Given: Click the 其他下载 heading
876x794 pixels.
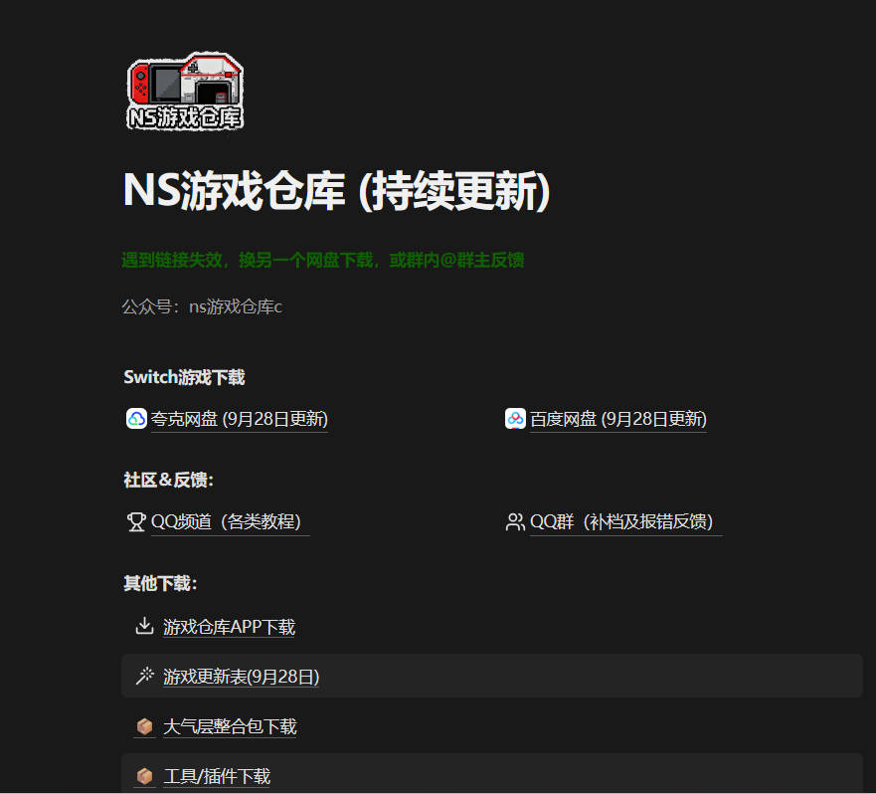Looking at the screenshot, I should [x=160, y=583].
